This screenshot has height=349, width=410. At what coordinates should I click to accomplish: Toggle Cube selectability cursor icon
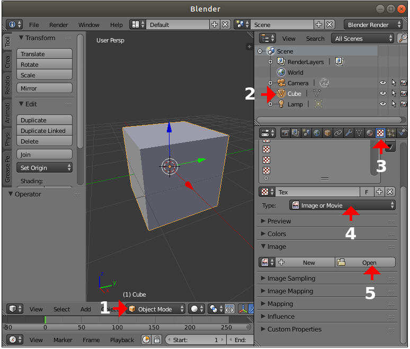[394, 93]
